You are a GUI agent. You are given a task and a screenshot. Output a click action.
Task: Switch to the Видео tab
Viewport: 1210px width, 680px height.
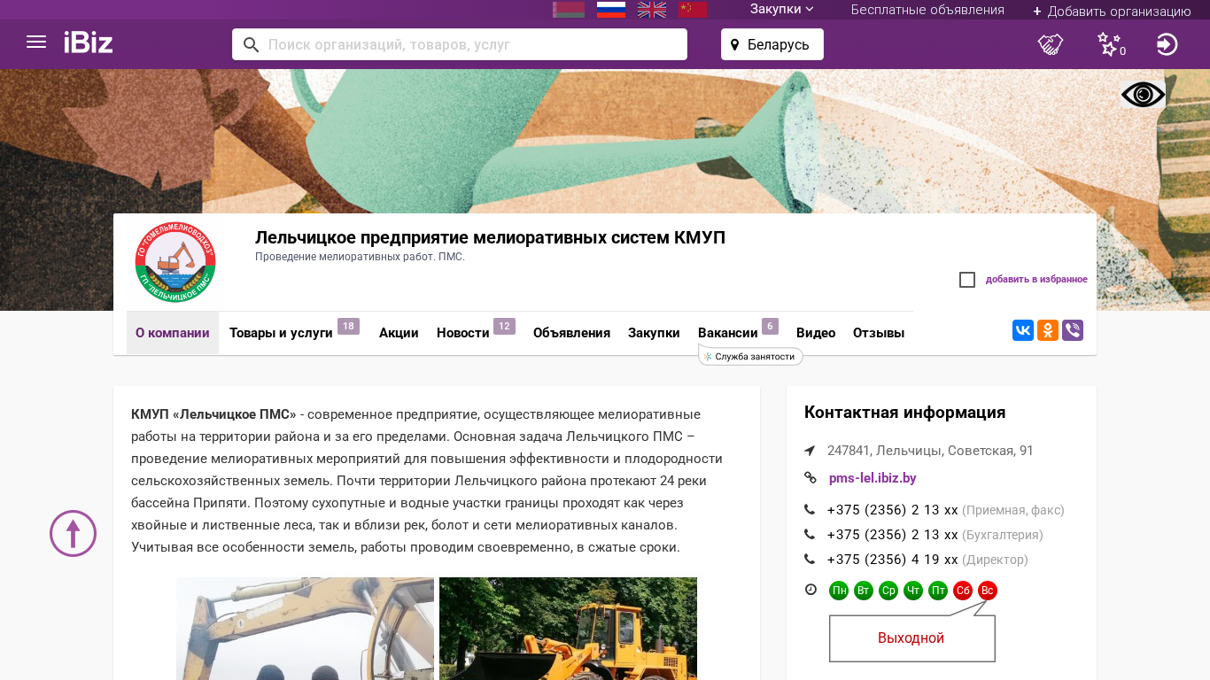816,333
